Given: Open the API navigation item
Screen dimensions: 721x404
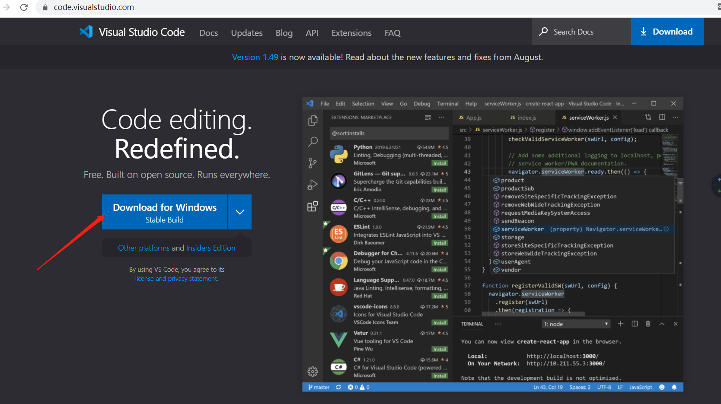Looking at the screenshot, I should pos(312,33).
